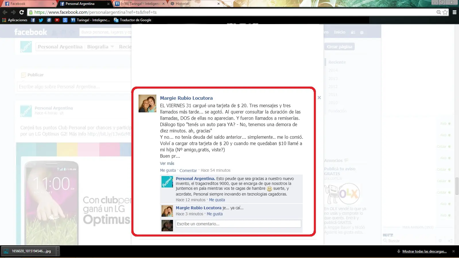Screen dimensions: 459x258
Task: Like the Personal Argentina comment
Action: [x=217, y=200]
